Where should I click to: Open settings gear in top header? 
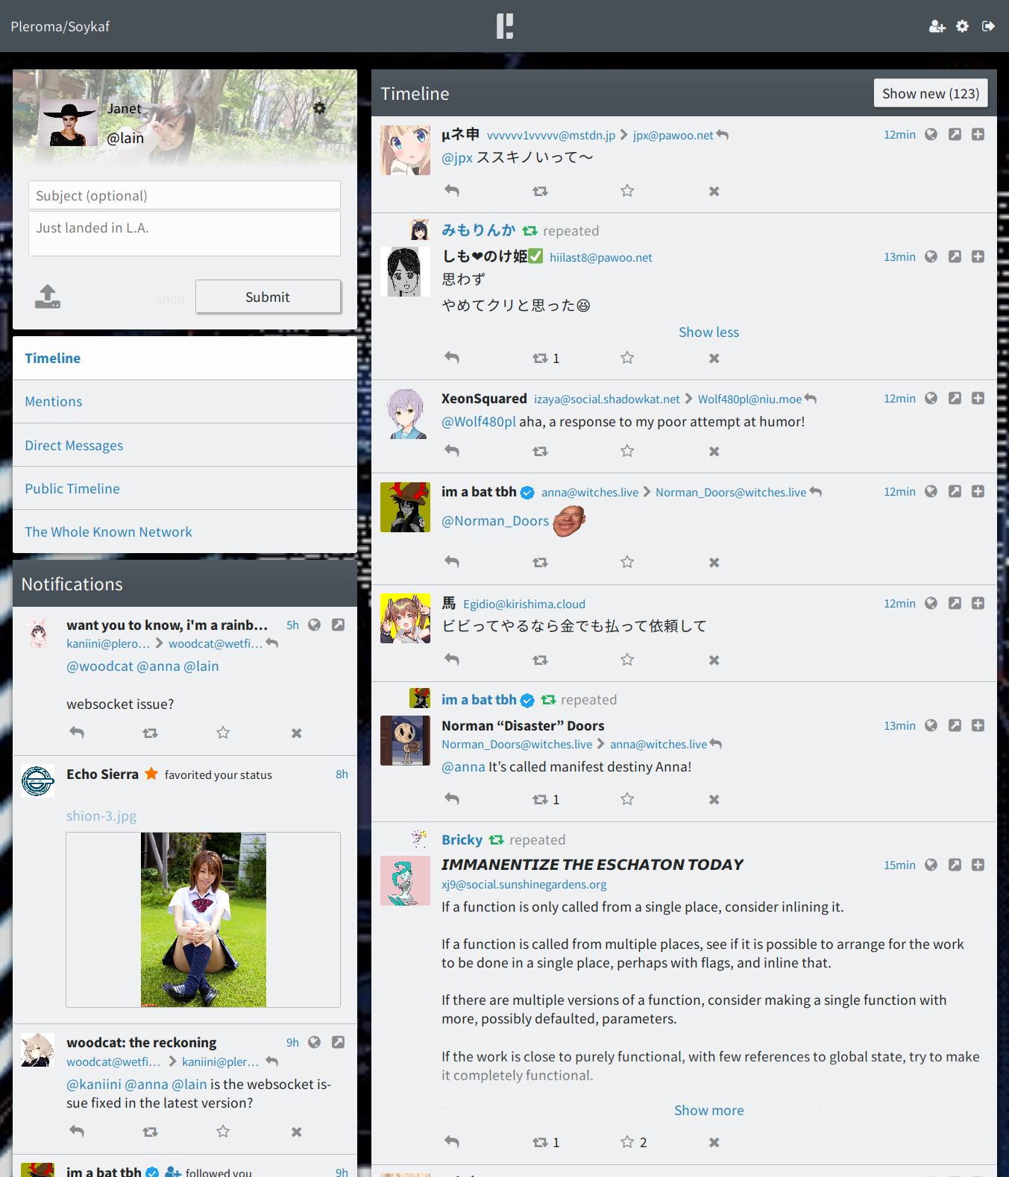(x=962, y=26)
